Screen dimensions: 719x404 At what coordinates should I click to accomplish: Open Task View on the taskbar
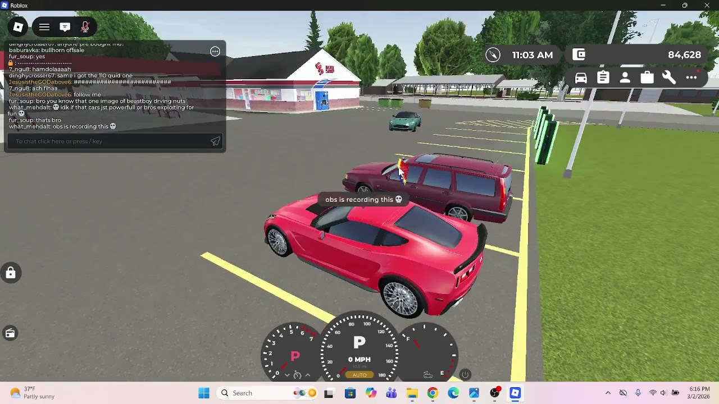[x=329, y=393]
